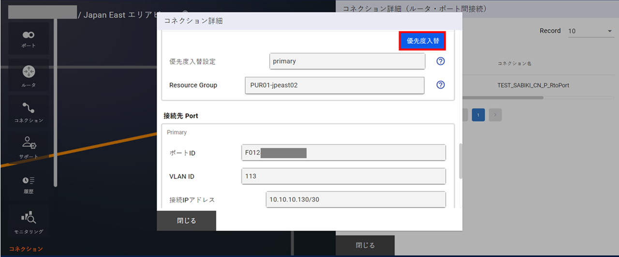Image resolution: width=619 pixels, height=257 pixels.
Task: Click the VLAN ID field showing 113
Action: tap(343, 176)
